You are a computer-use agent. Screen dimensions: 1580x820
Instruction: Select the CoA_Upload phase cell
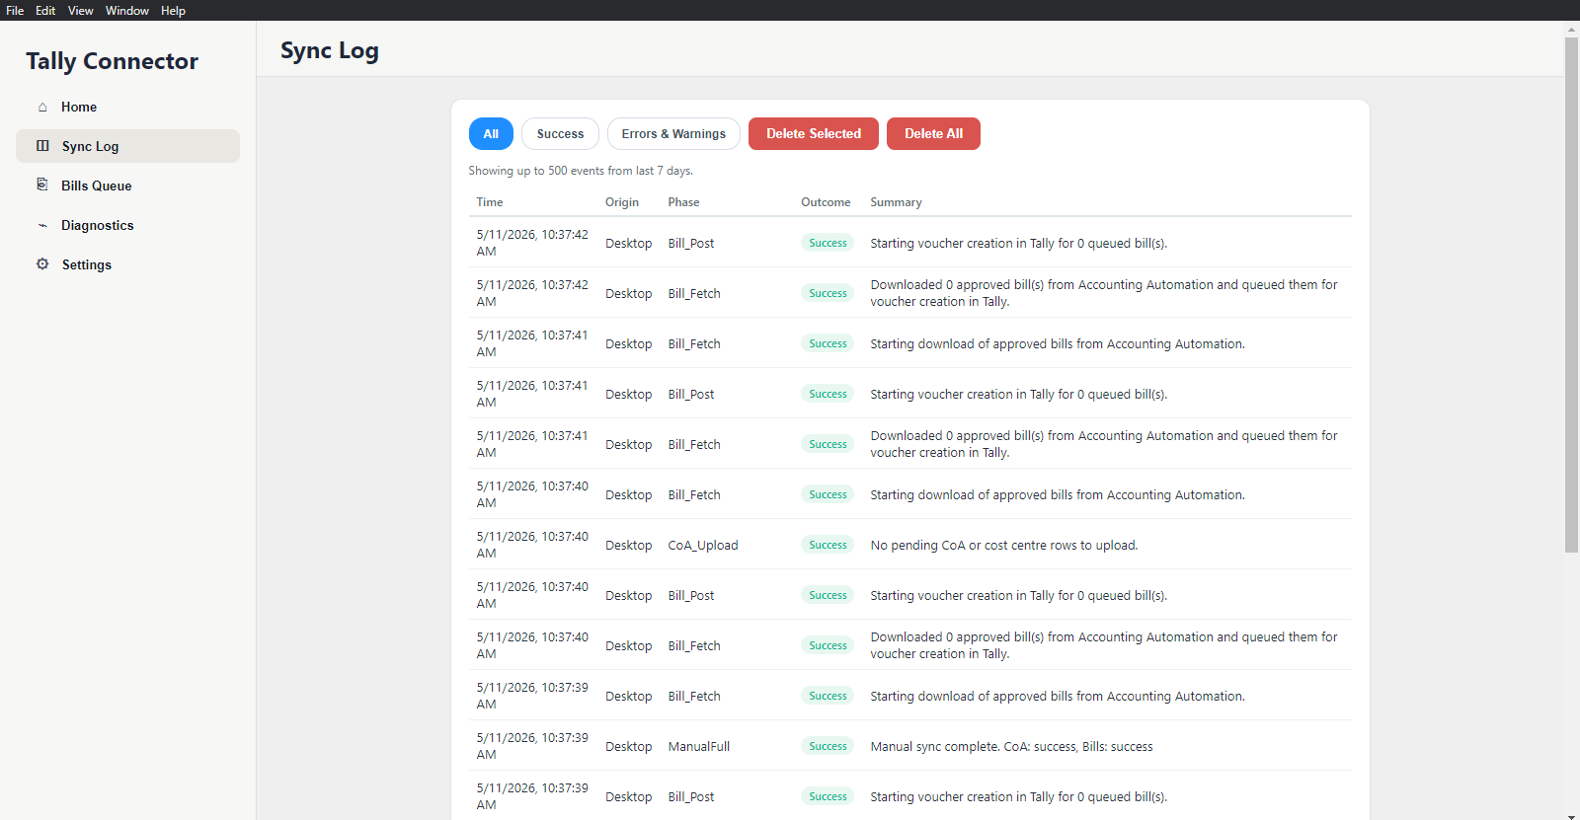pos(703,545)
